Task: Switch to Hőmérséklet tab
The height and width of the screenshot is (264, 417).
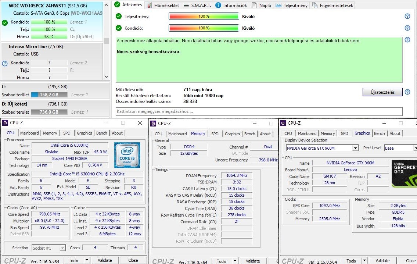Action: [163, 5]
